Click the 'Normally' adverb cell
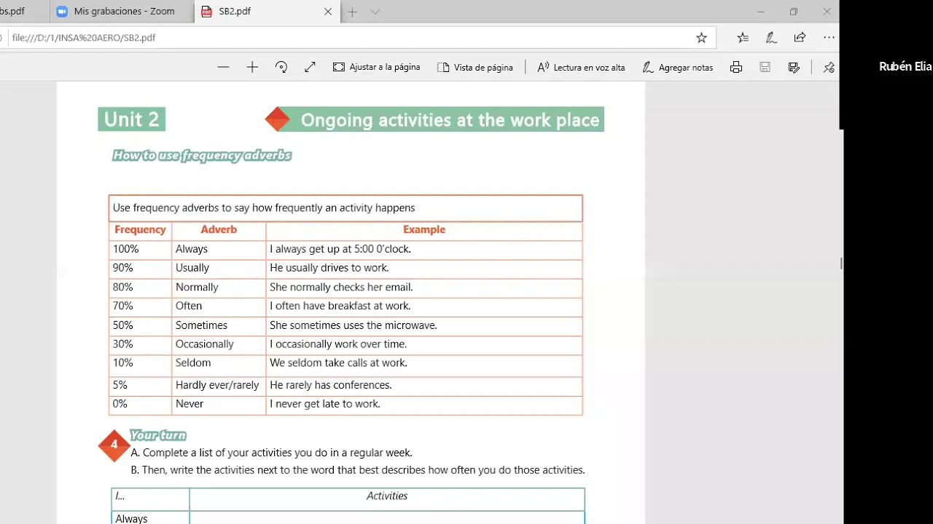Viewport: 933px width, 524px height. tap(219, 287)
